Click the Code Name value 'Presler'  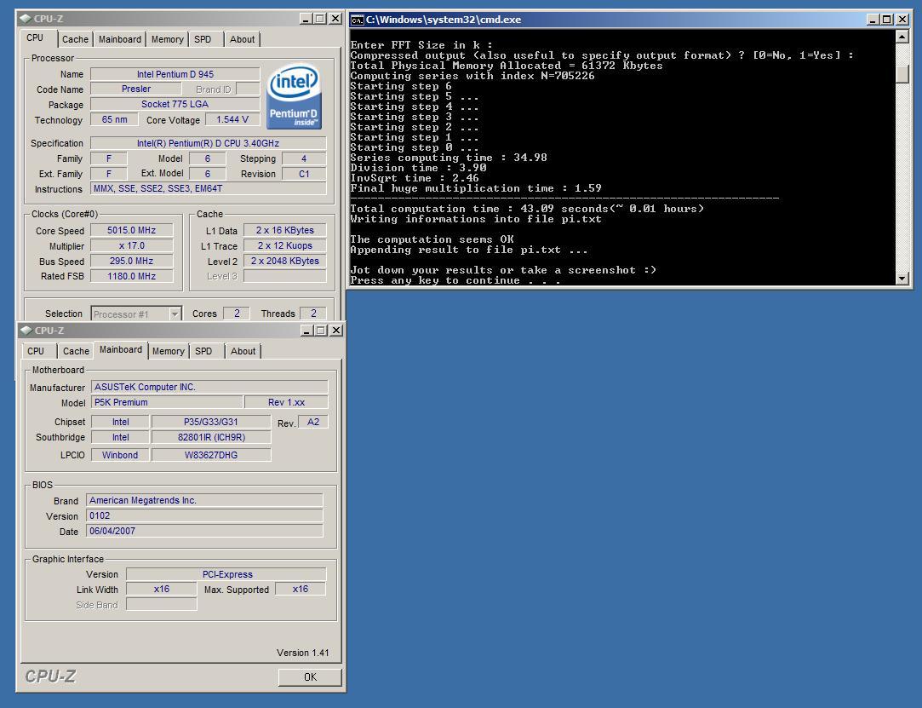(136, 89)
